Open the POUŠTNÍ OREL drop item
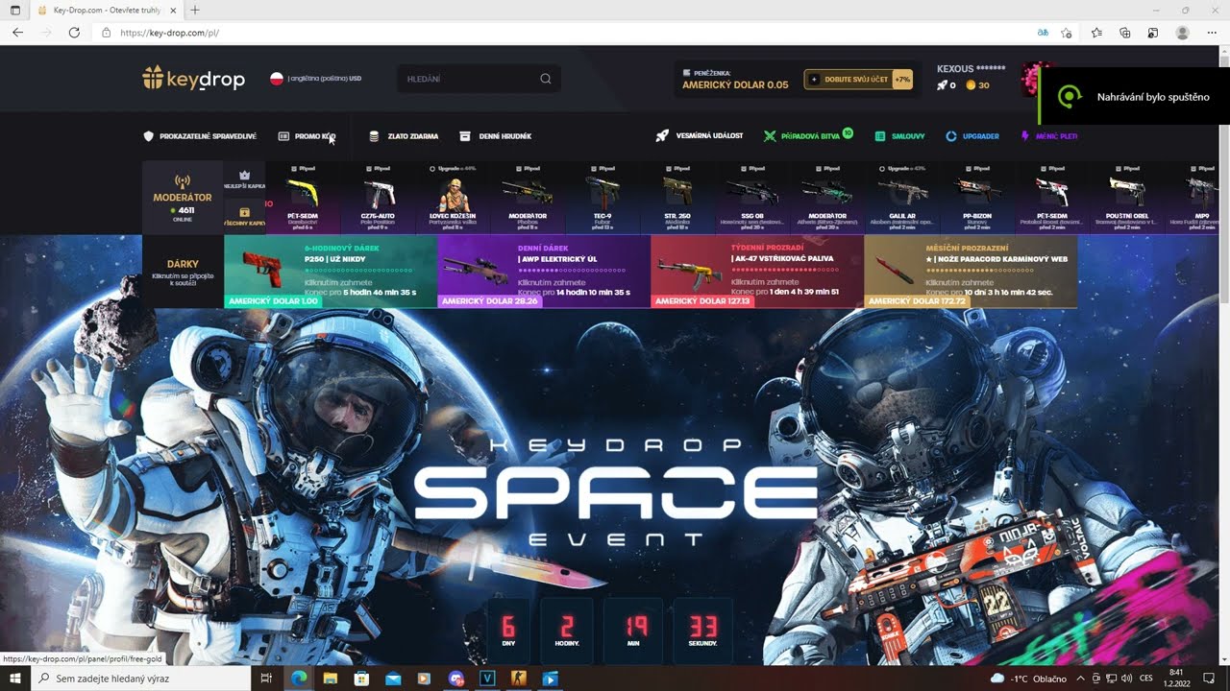 point(1127,197)
